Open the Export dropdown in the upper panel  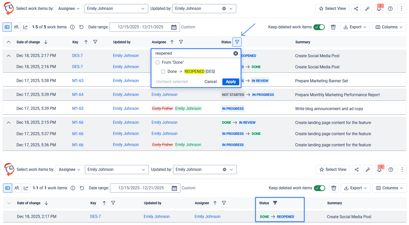(355, 27)
